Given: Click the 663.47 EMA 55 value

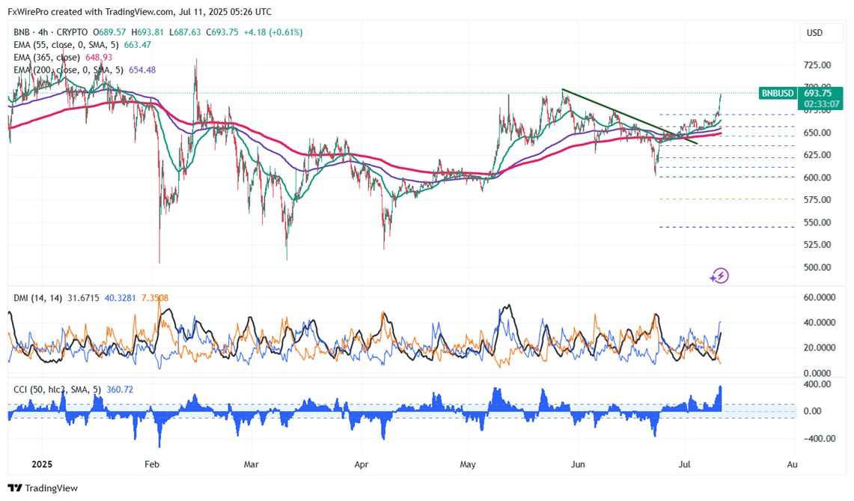Looking at the screenshot, I should [137, 45].
